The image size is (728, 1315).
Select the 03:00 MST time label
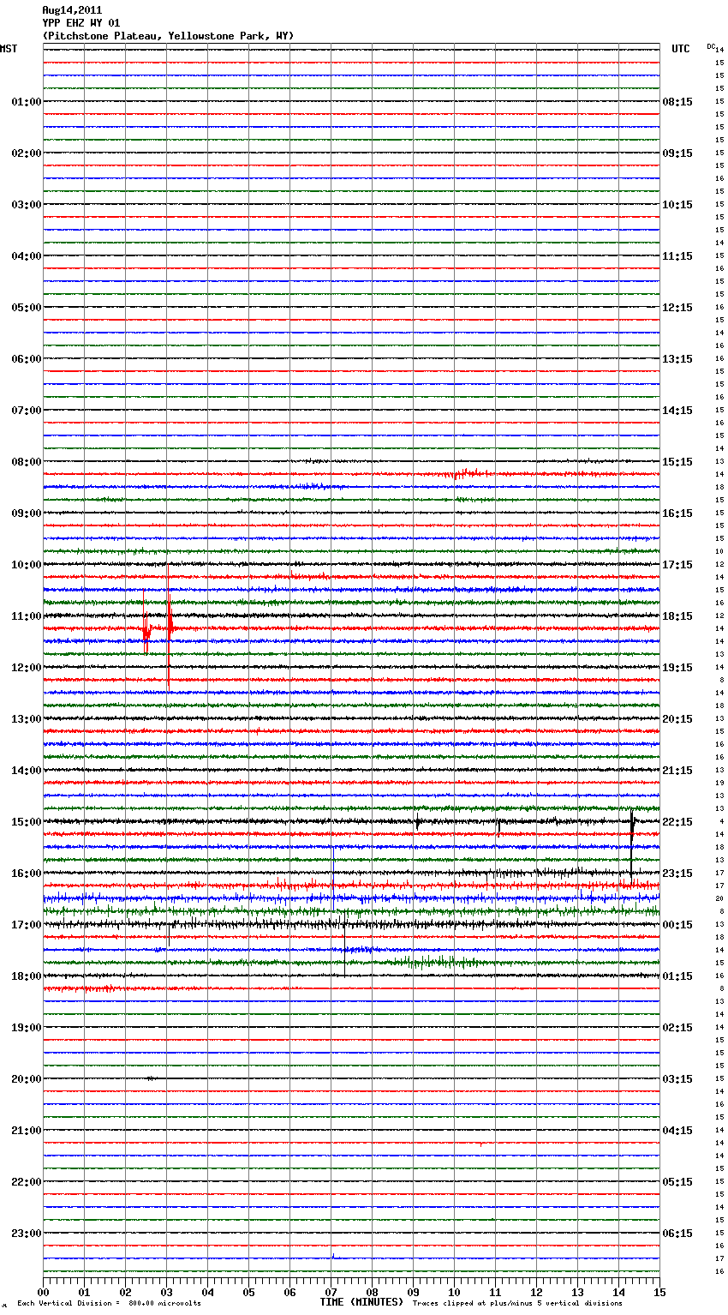click(27, 205)
